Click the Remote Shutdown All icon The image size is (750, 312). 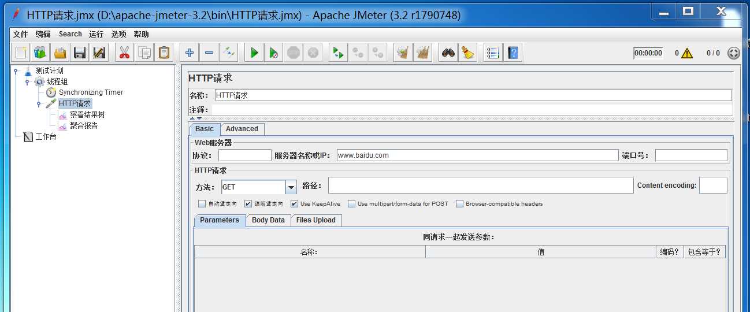coord(377,53)
